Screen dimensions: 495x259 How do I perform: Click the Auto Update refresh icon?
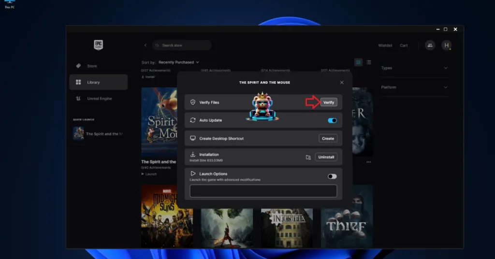point(192,120)
